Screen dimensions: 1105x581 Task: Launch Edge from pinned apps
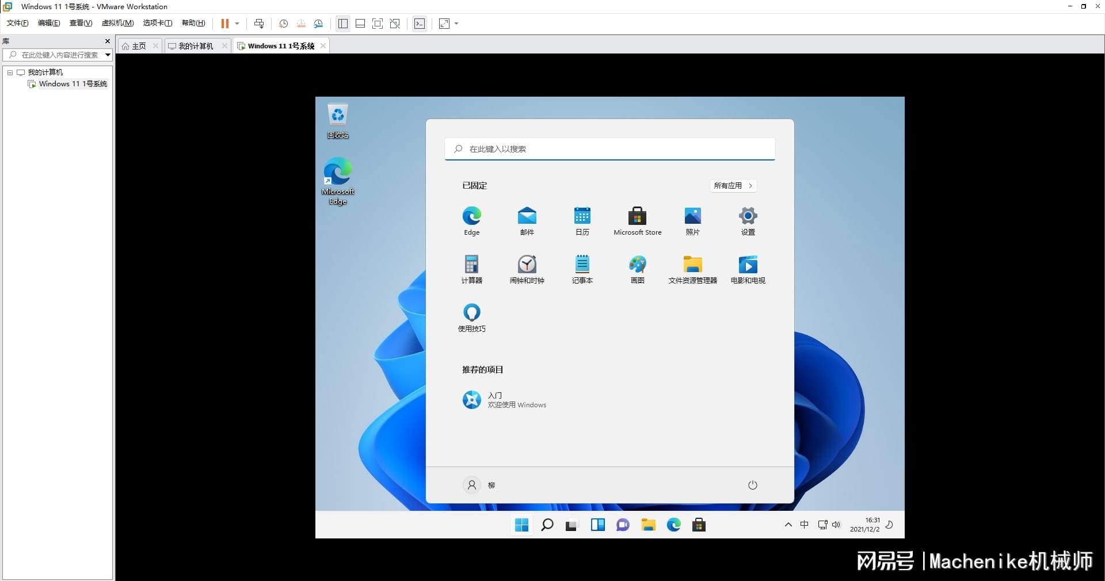[x=472, y=221]
